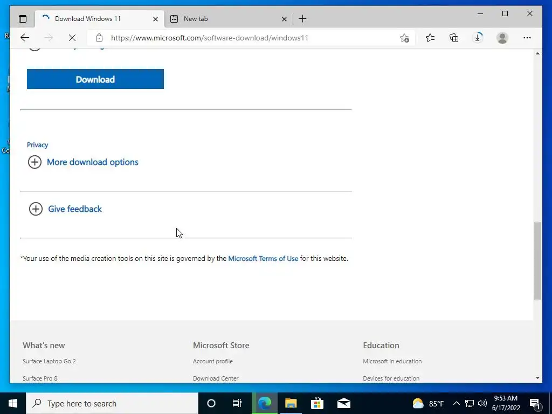This screenshot has height=414, width=552.
Task: Show hidden system tray icons
Action: [x=456, y=403]
